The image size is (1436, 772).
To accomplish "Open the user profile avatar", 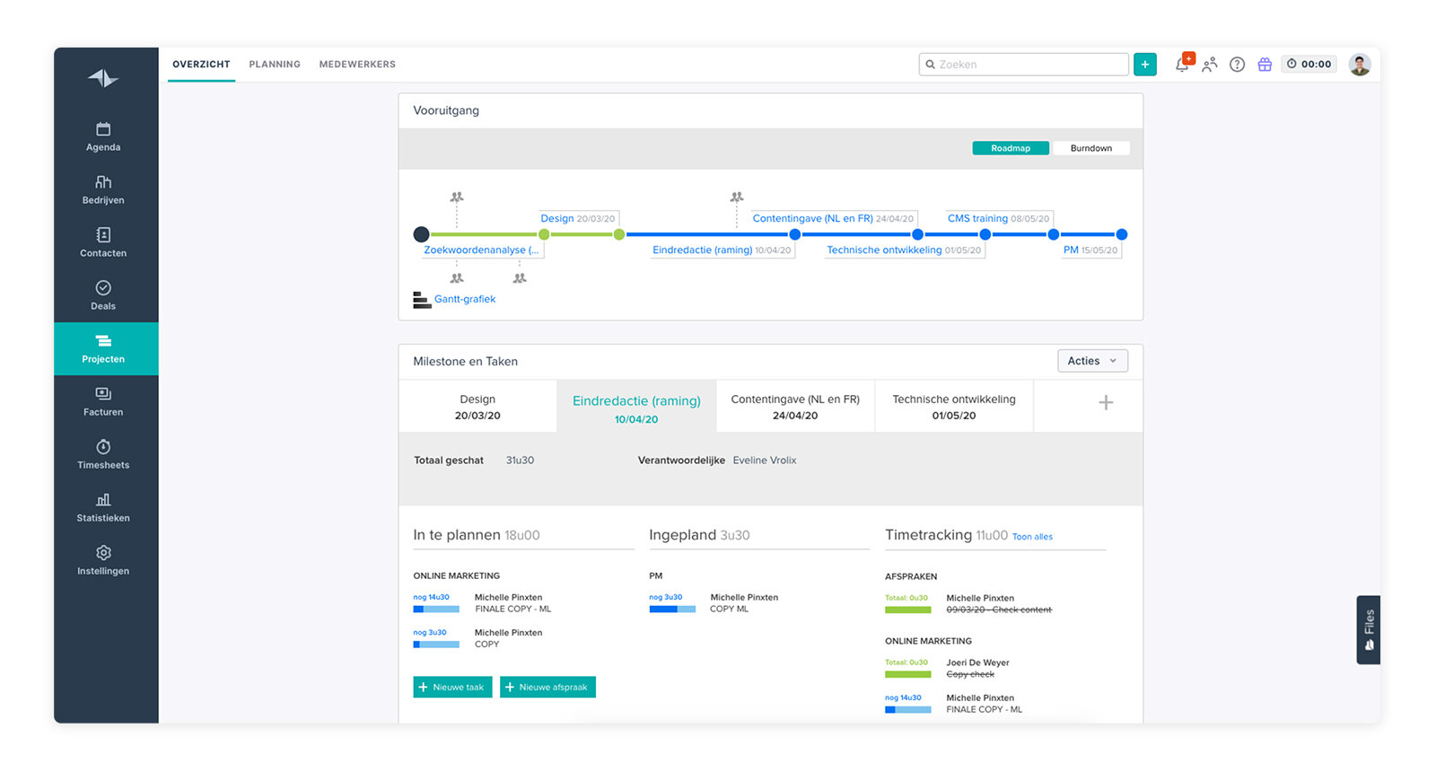I will coord(1360,64).
